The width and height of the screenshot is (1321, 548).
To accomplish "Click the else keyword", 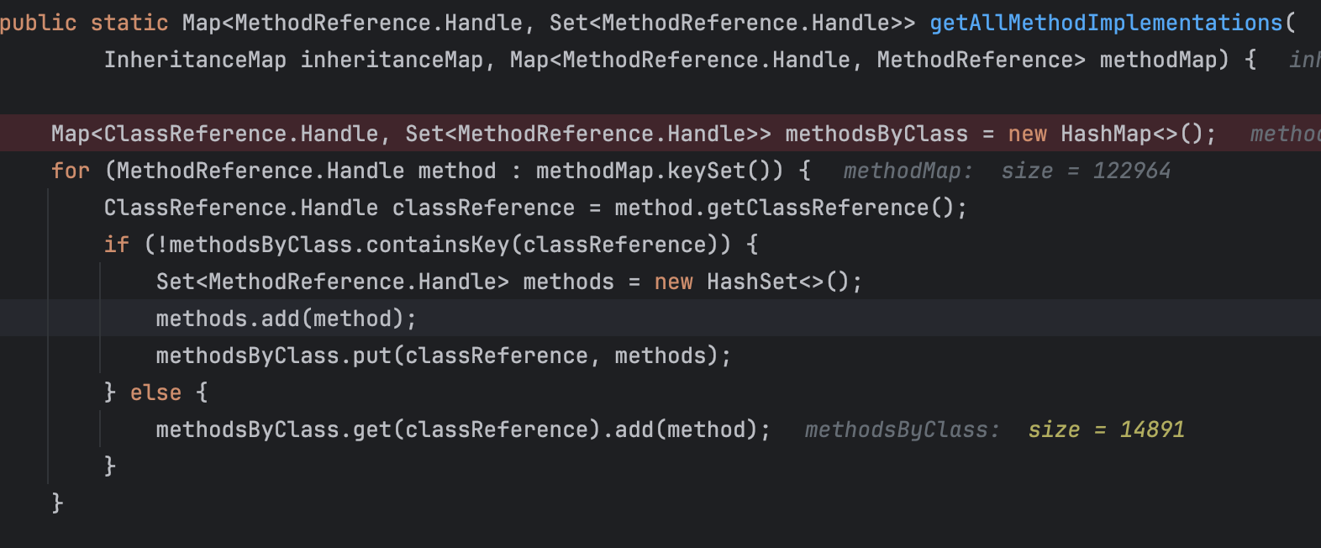I will (155, 393).
